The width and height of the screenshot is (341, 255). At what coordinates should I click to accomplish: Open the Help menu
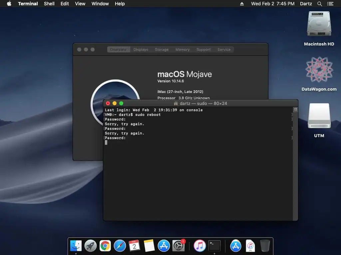point(120,4)
